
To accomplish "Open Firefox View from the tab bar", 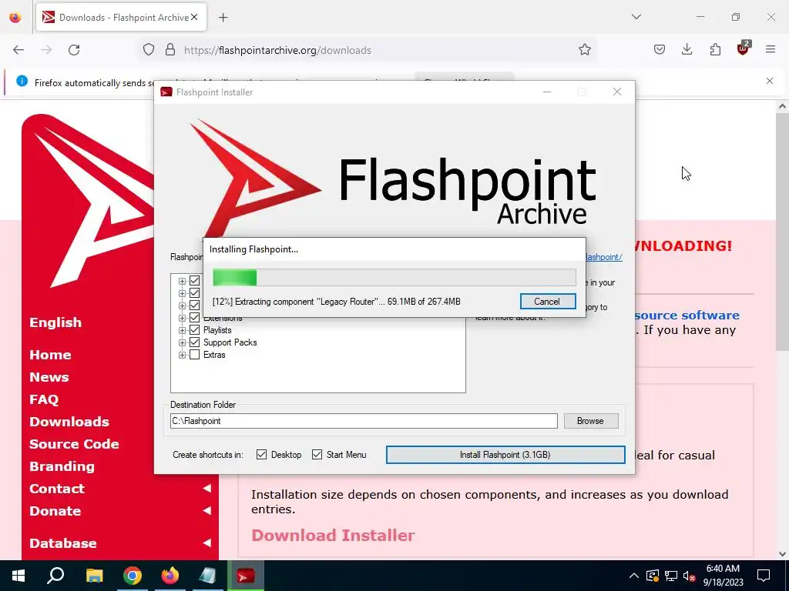I will (15, 17).
